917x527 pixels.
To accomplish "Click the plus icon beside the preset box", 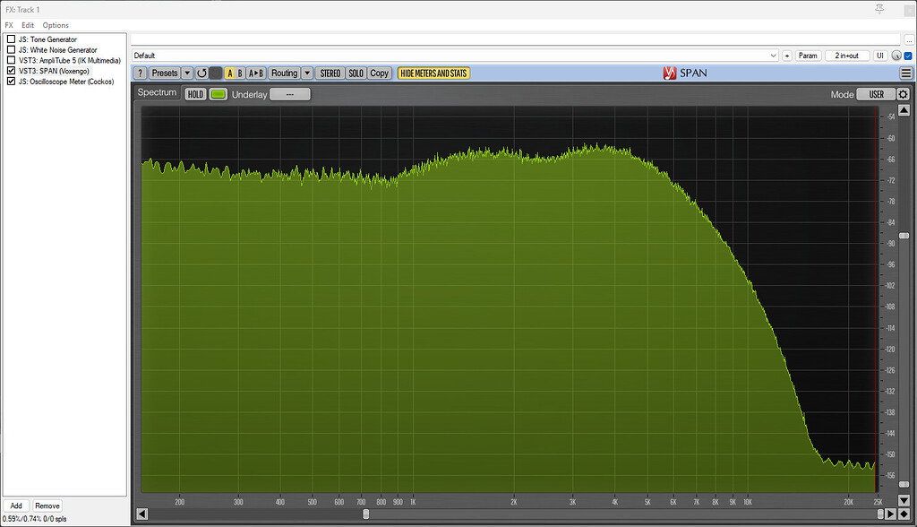I will (786, 55).
